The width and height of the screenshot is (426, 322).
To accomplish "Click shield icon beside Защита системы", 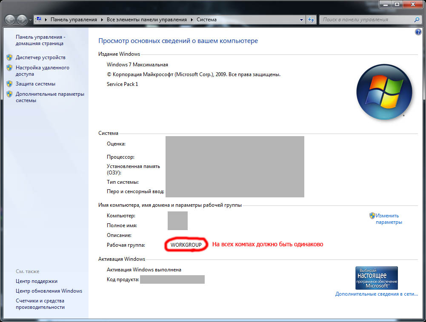I will click(9, 84).
